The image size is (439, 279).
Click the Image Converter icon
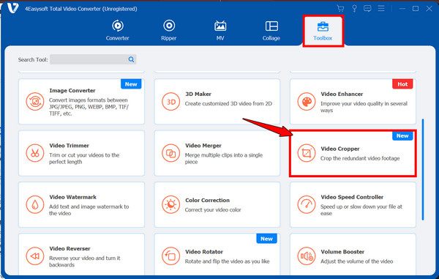[35, 101]
